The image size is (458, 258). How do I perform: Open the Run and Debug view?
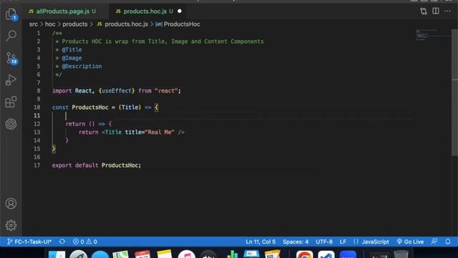click(x=11, y=80)
